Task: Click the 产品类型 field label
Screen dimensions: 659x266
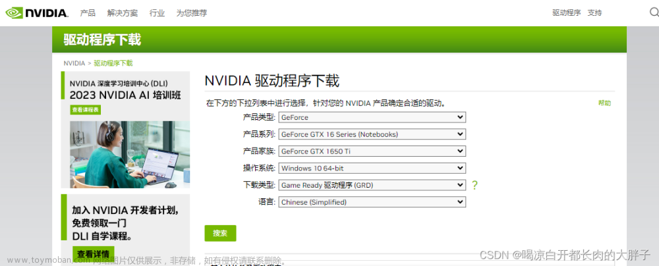Action: tap(259, 117)
